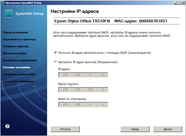Select the Перед установкой step
The image size is (186, 136).
(16, 32)
